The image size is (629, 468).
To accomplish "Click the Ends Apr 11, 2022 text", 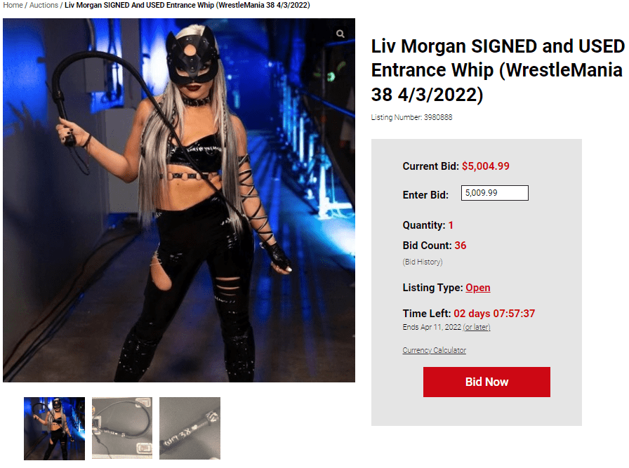I will (432, 327).
